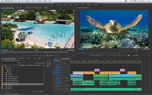Expand the 3. Graphics bin
The width and height of the screenshot is (152, 95).
(4, 75)
